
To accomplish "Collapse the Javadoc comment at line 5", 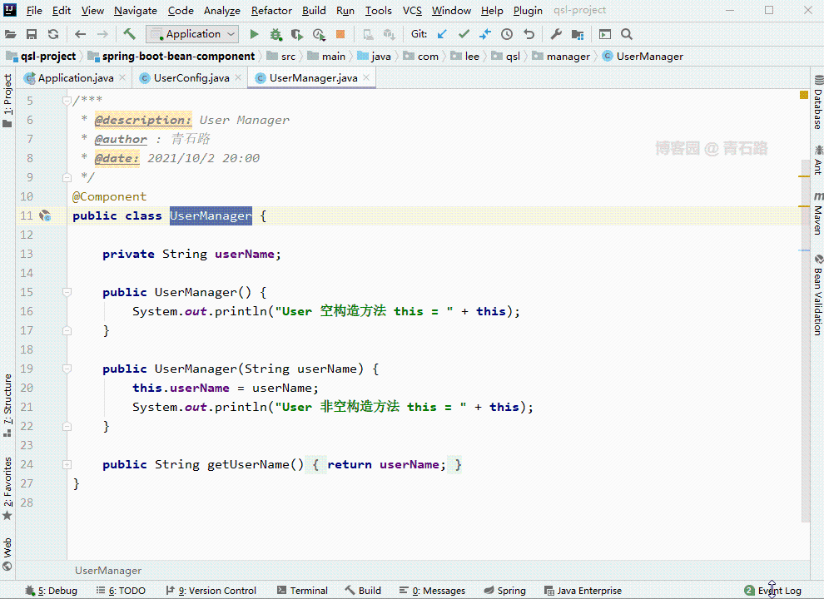I will click(x=67, y=101).
